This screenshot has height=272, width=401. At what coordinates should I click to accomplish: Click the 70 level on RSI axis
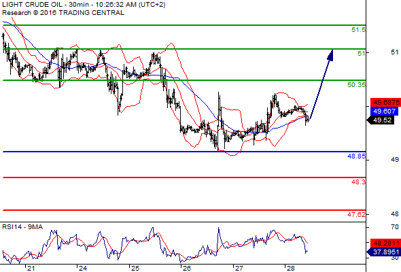click(x=395, y=226)
